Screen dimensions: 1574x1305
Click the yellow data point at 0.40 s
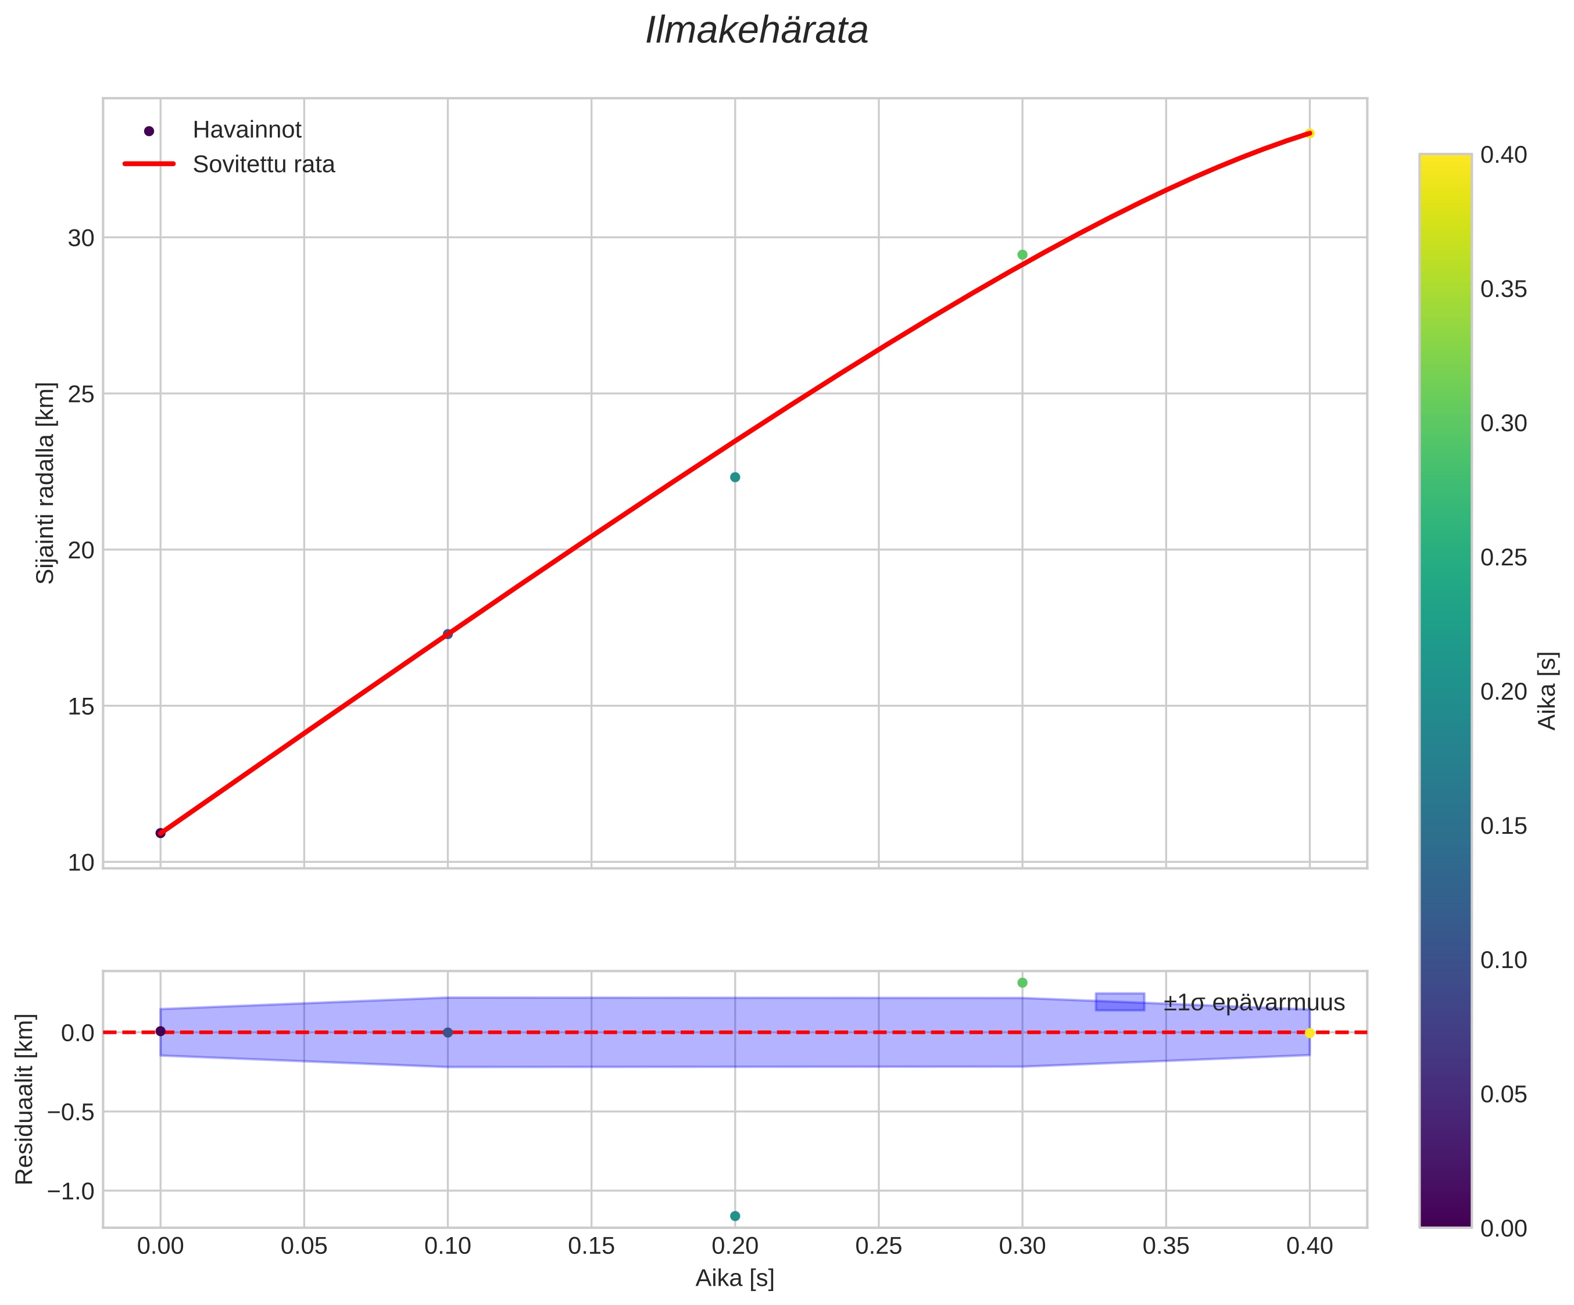[x=1310, y=133]
